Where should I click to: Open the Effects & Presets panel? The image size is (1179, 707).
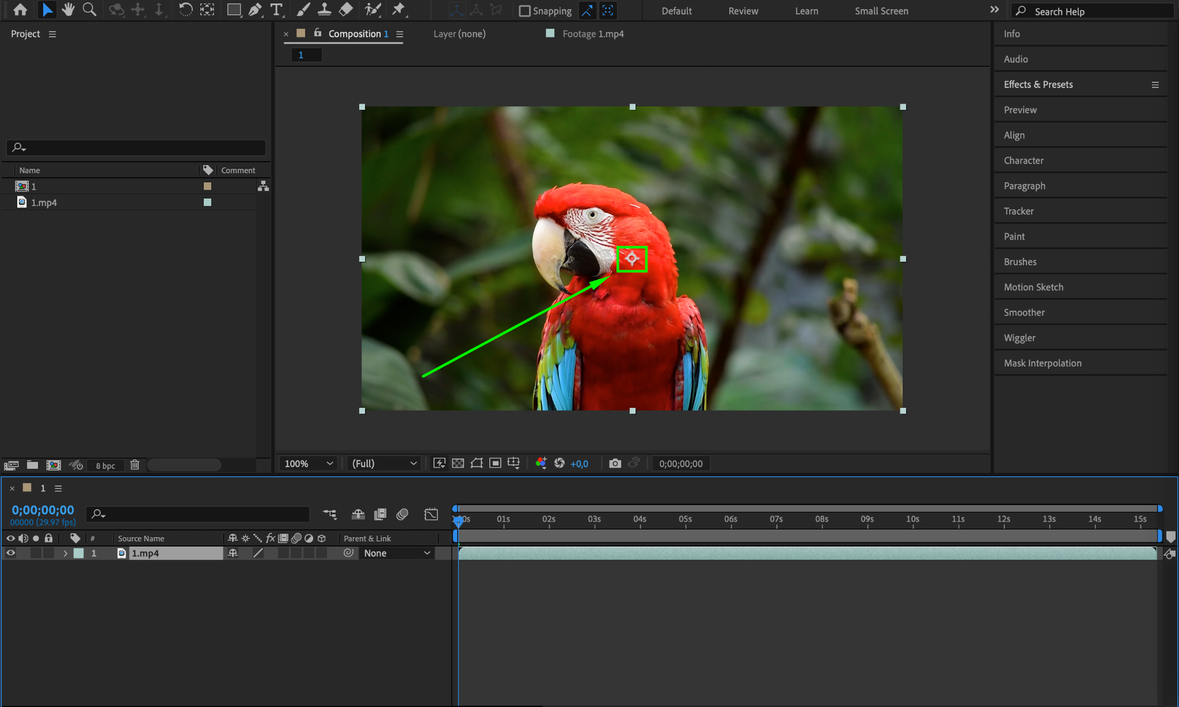pyautogui.click(x=1038, y=85)
